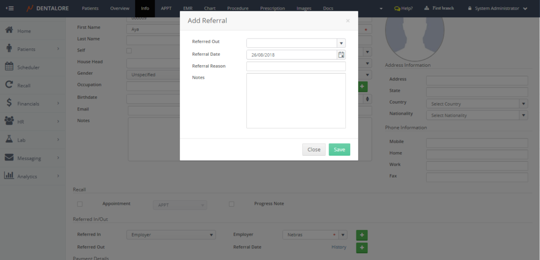The width and height of the screenshot is (540, 260).
Task: Switch to the Prescription tab
Action: tap(273, 8)
